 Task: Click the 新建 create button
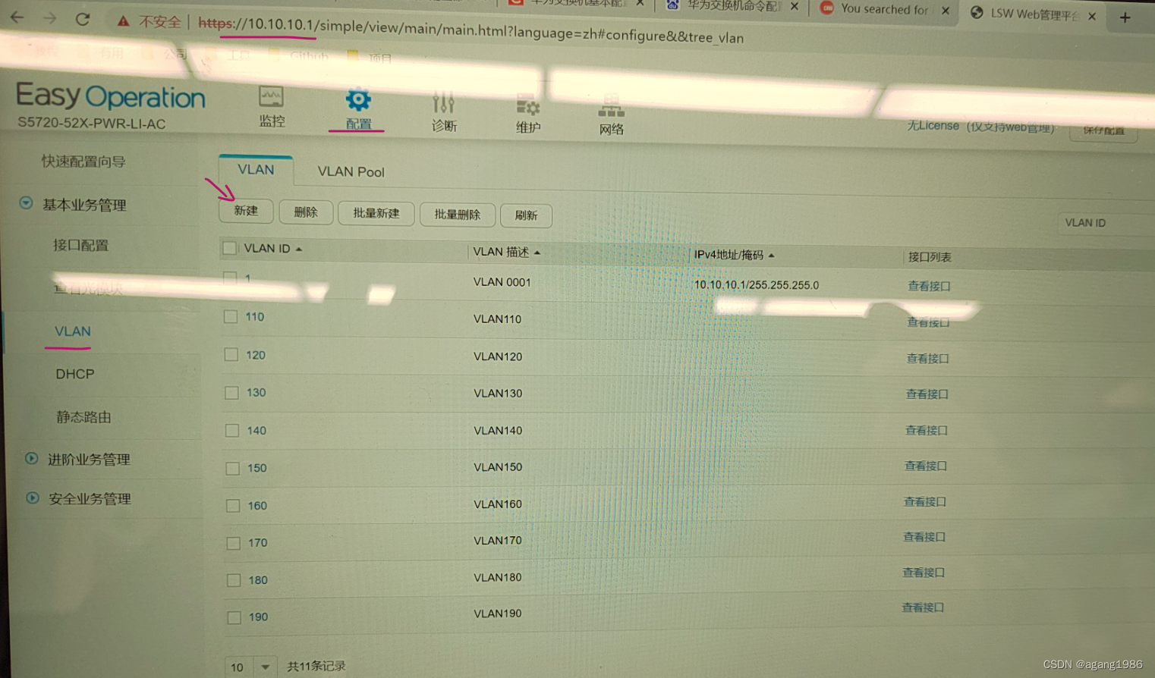(x=246, y=210)
